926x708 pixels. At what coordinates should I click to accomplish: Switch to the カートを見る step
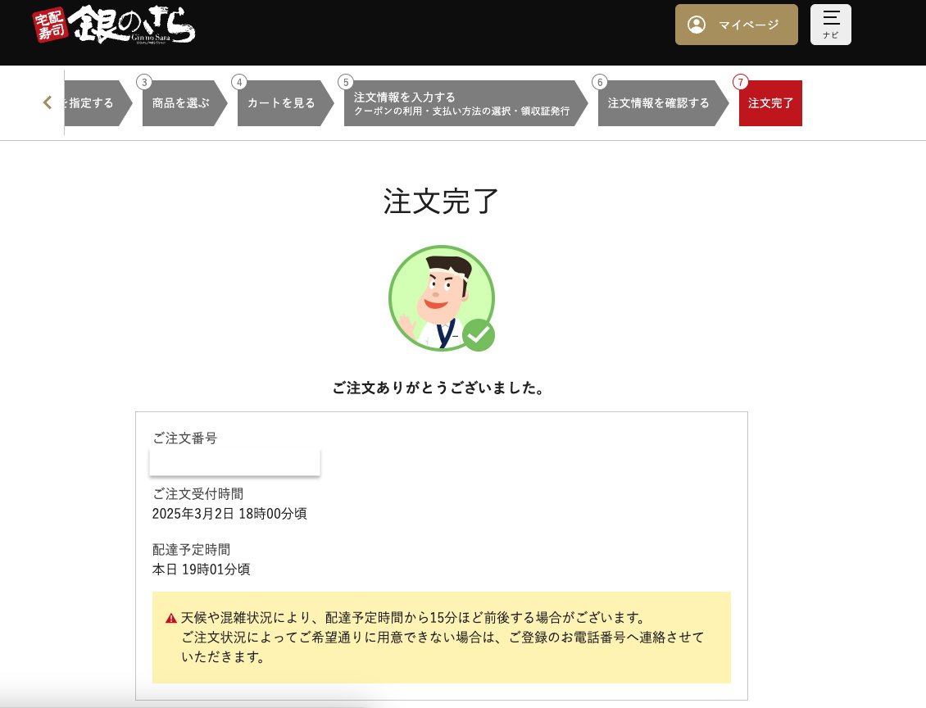tap(279, 102)
